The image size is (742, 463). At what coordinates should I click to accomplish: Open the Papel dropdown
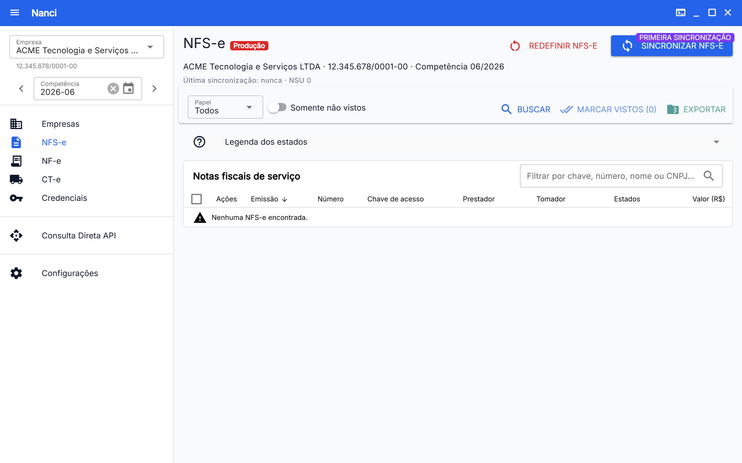pos(225,107)
